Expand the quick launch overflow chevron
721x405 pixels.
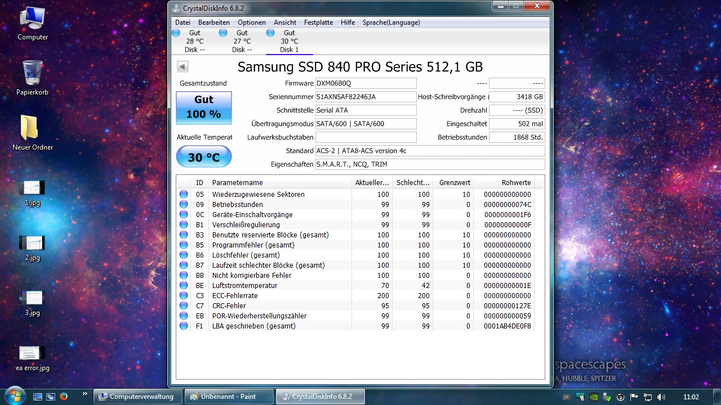tap(84, 394)
